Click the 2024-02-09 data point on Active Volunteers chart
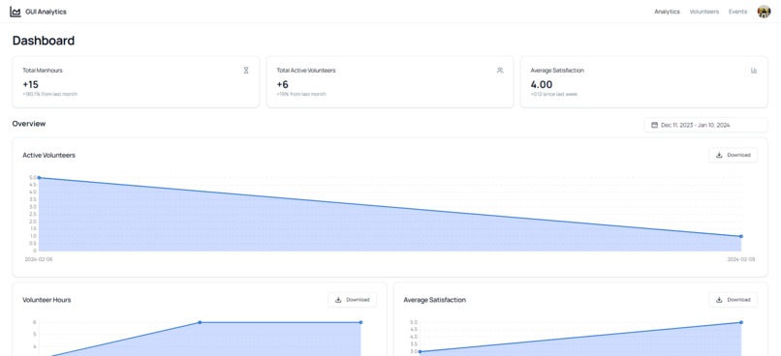Viewport: 781px width, 356px height. coord(741,236)
